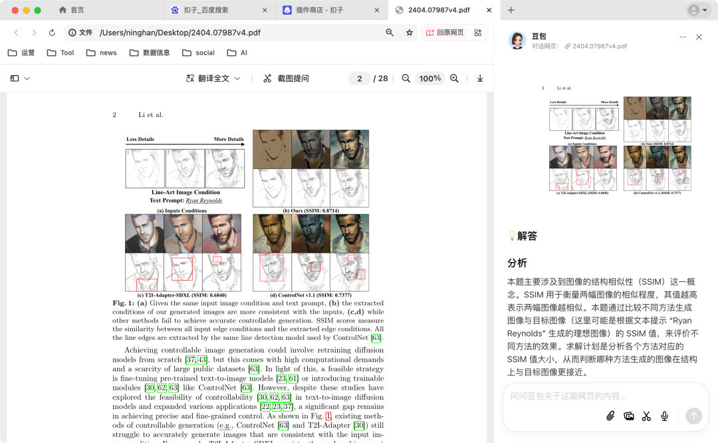Open the ... more options menu in Doubao panel
This screenshot has height=443, width=718.
pos(683,37)
